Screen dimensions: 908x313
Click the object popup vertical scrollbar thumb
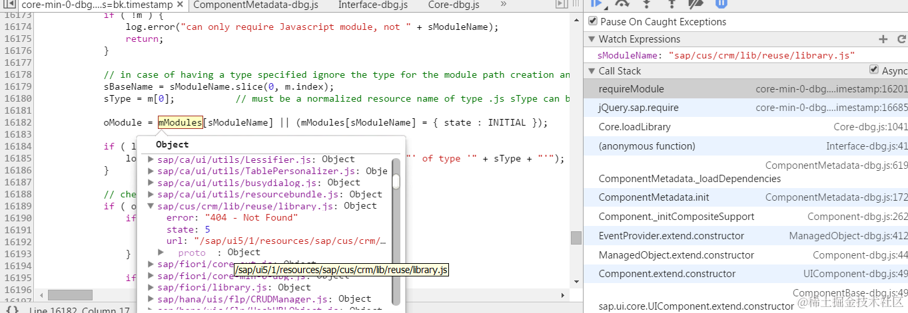pos(396,181)
